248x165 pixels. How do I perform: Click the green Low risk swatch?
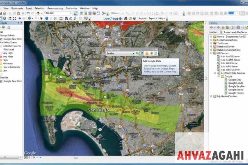[1, 71]
